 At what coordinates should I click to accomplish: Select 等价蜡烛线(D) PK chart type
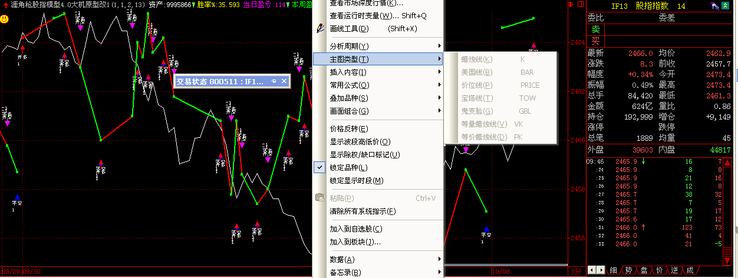click(x=500, y=137)
